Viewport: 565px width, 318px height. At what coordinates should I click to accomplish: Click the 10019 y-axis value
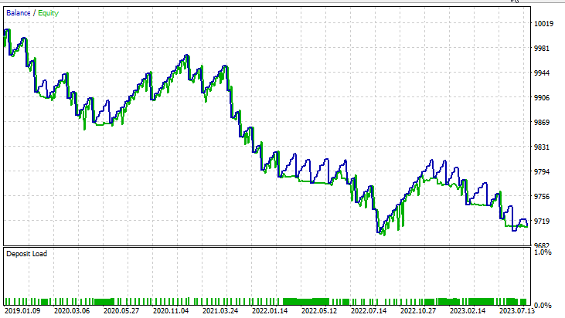coord(543,24)
